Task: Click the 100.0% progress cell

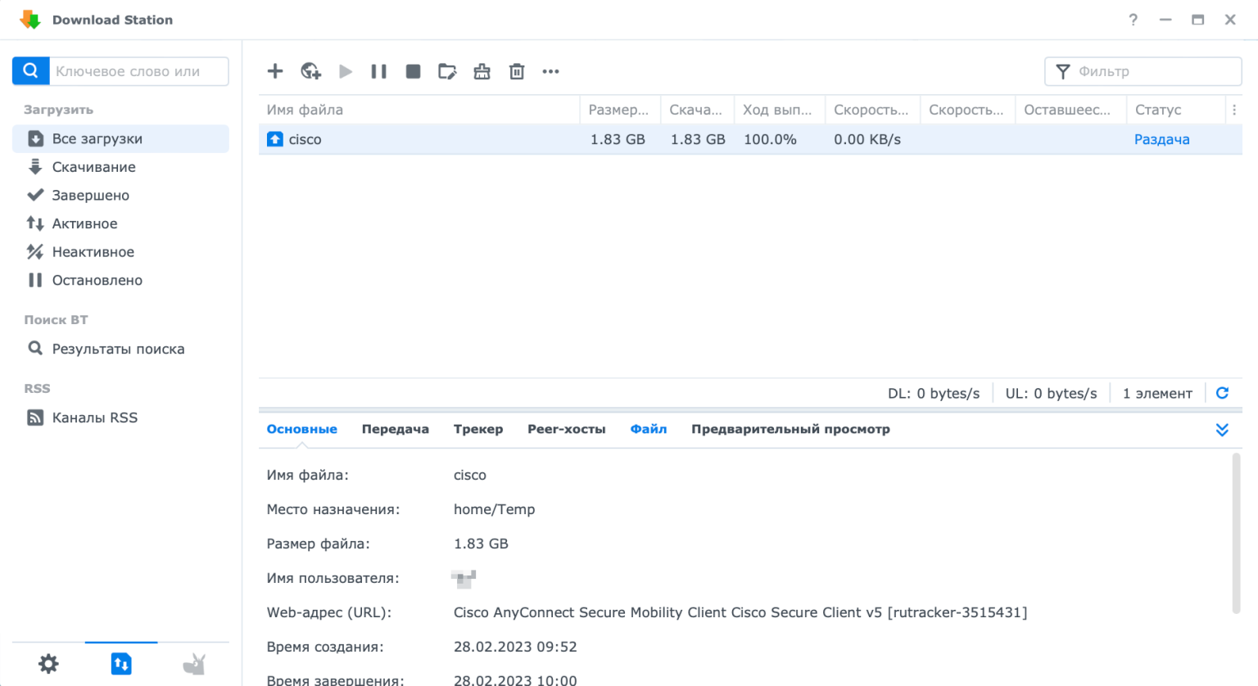Action: [770, 139]
